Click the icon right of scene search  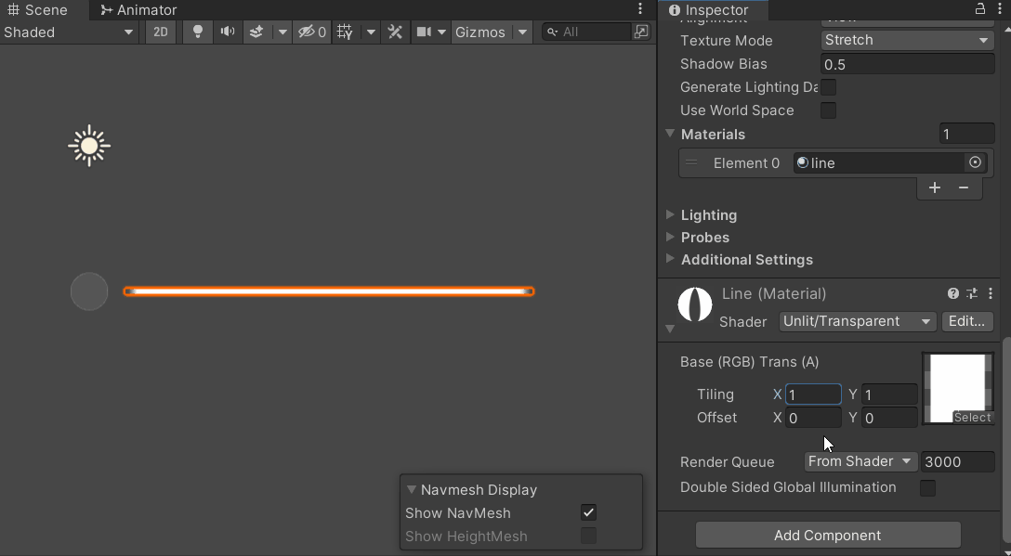641,32
